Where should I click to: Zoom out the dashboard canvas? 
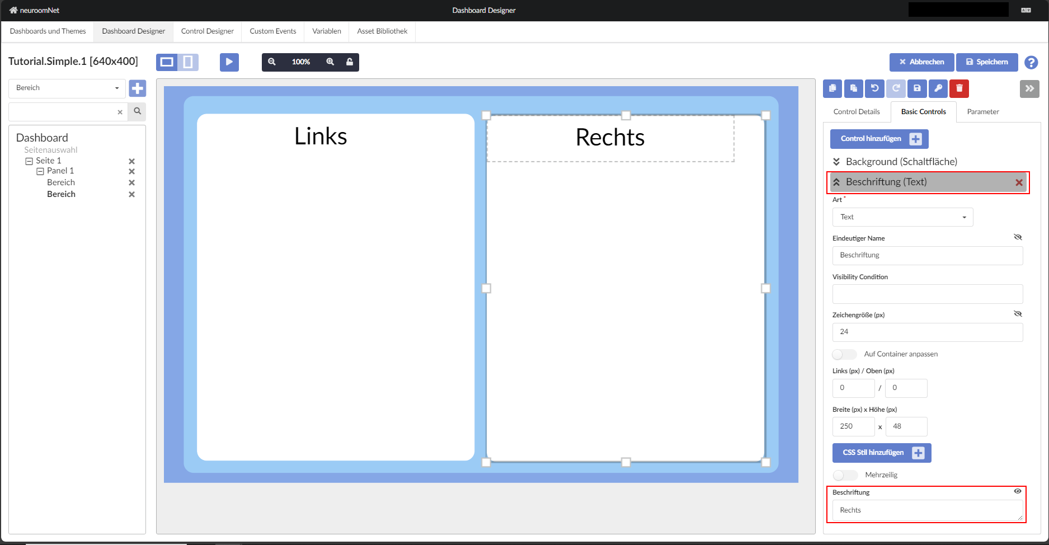(x=272, y=62)
